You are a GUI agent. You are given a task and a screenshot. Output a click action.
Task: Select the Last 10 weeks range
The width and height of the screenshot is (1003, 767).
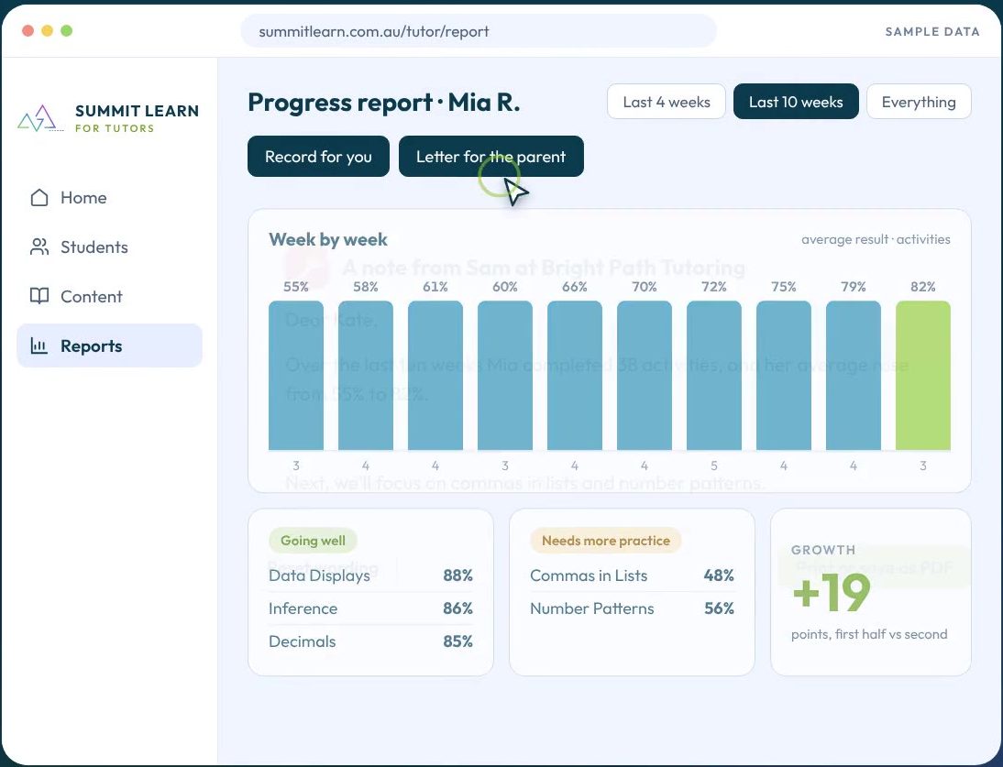[796, 102]
